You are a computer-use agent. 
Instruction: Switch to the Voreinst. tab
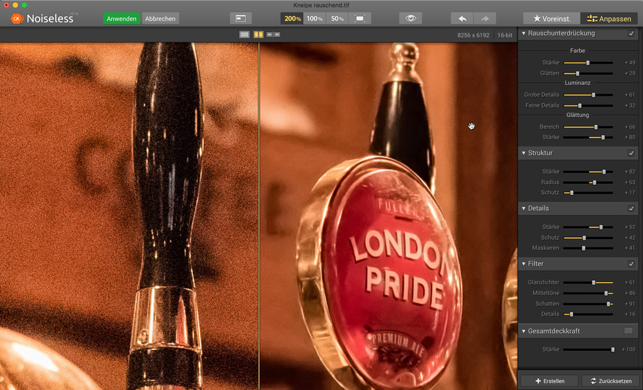click(552, 19)
